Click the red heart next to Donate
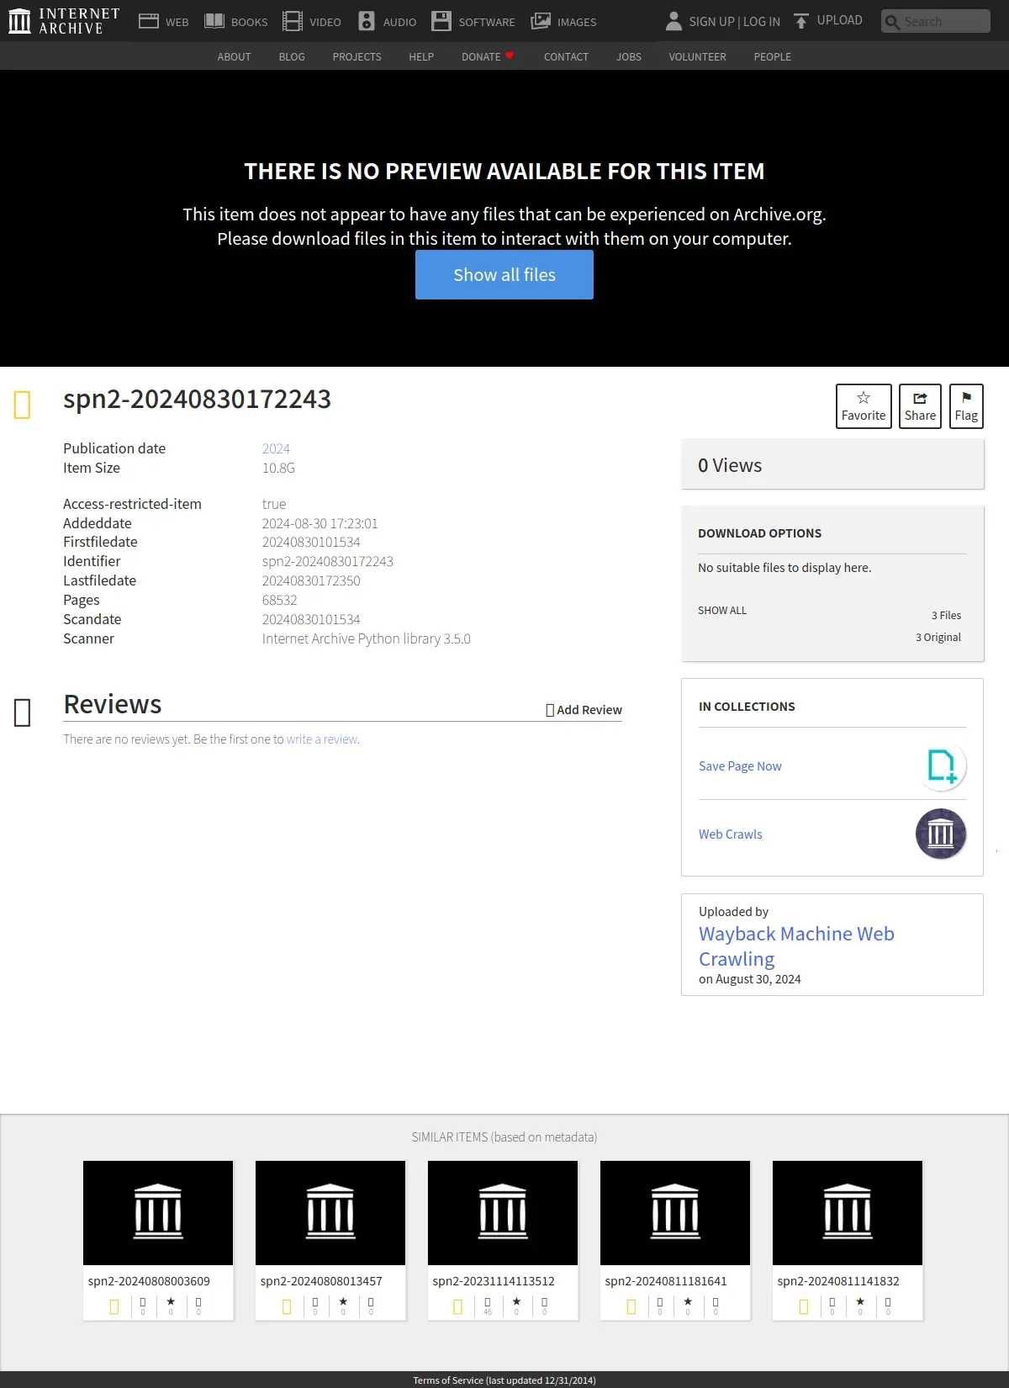Viewport: 1009px width, 1388px height. 510,56
